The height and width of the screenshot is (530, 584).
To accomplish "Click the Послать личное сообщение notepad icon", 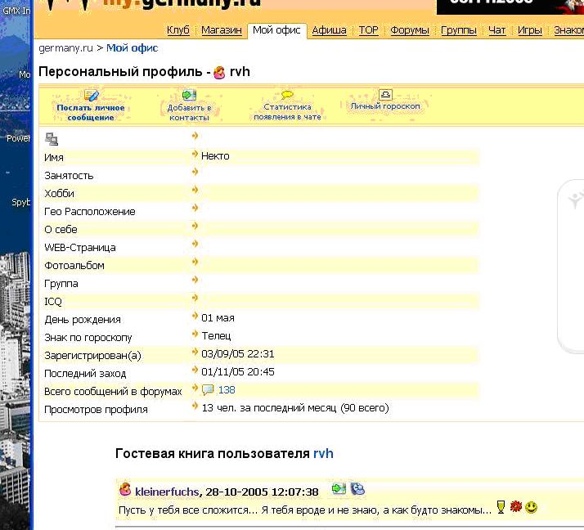I will tap(92, 96).
